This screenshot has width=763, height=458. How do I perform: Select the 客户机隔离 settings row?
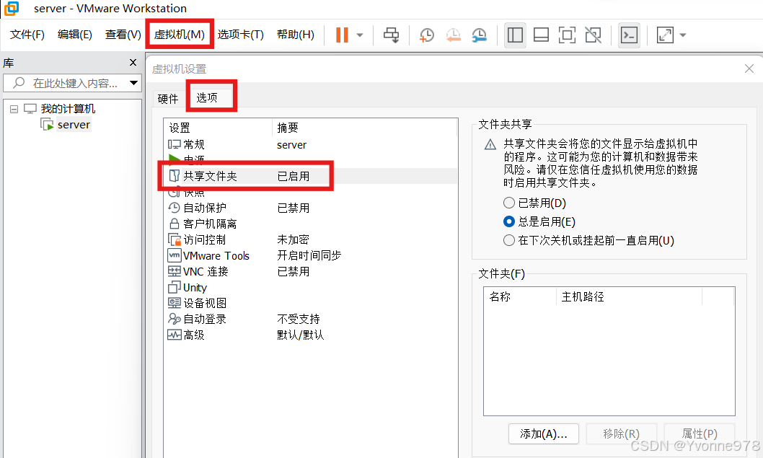[x=310, y=224]
